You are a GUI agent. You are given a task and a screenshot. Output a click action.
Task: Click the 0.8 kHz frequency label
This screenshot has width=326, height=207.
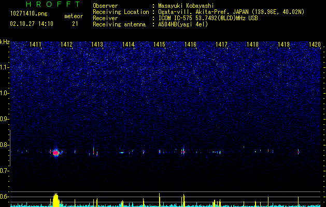coord(4,145)
